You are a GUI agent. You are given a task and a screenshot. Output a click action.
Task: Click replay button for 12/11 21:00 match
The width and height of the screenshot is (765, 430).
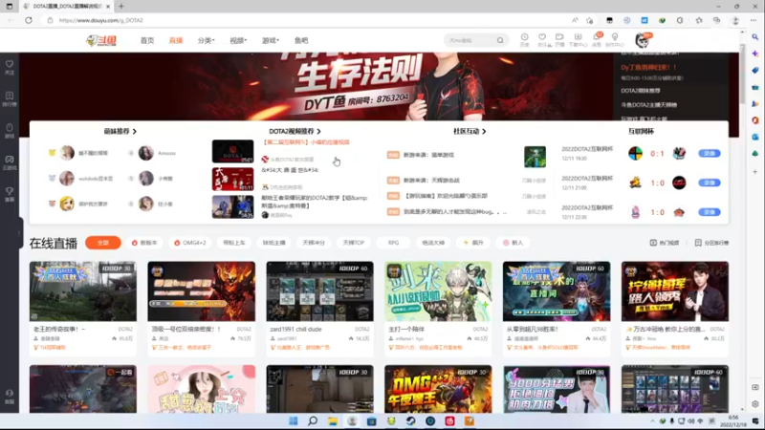[x=709, y=183]
